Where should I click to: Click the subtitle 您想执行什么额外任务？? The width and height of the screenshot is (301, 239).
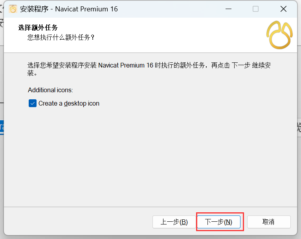pyautogui.click(x=61, y=37)
